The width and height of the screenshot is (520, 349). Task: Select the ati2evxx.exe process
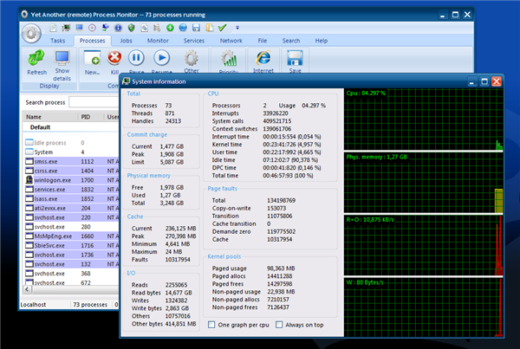[x=72, y=208]
